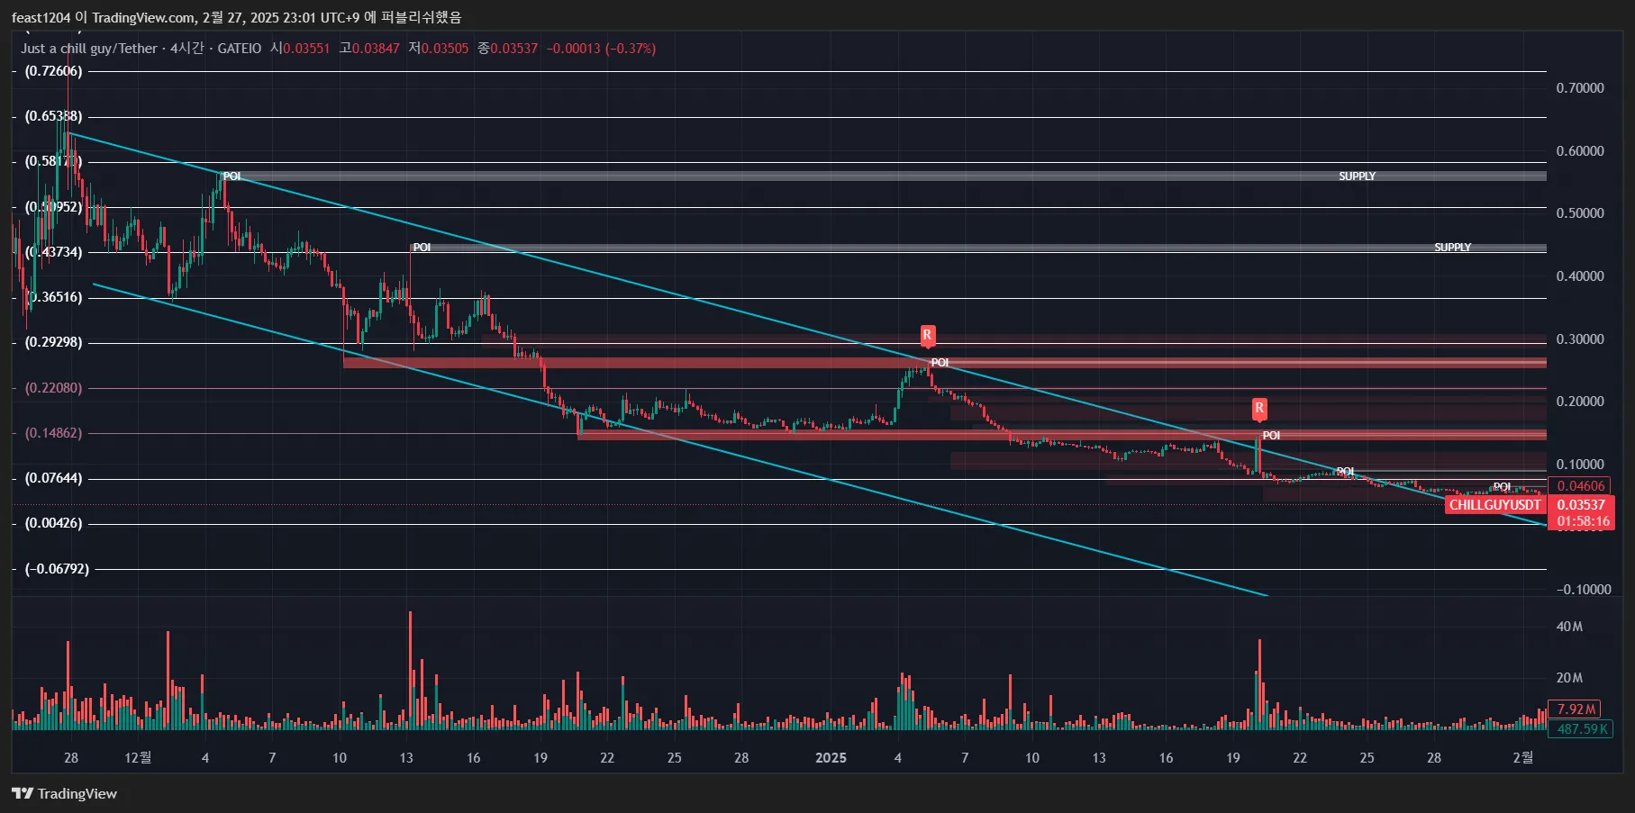Click the CHILLGUYUSDT symbol price tag
This screenshot has width=1635, height=813.
coord(1494,505)
